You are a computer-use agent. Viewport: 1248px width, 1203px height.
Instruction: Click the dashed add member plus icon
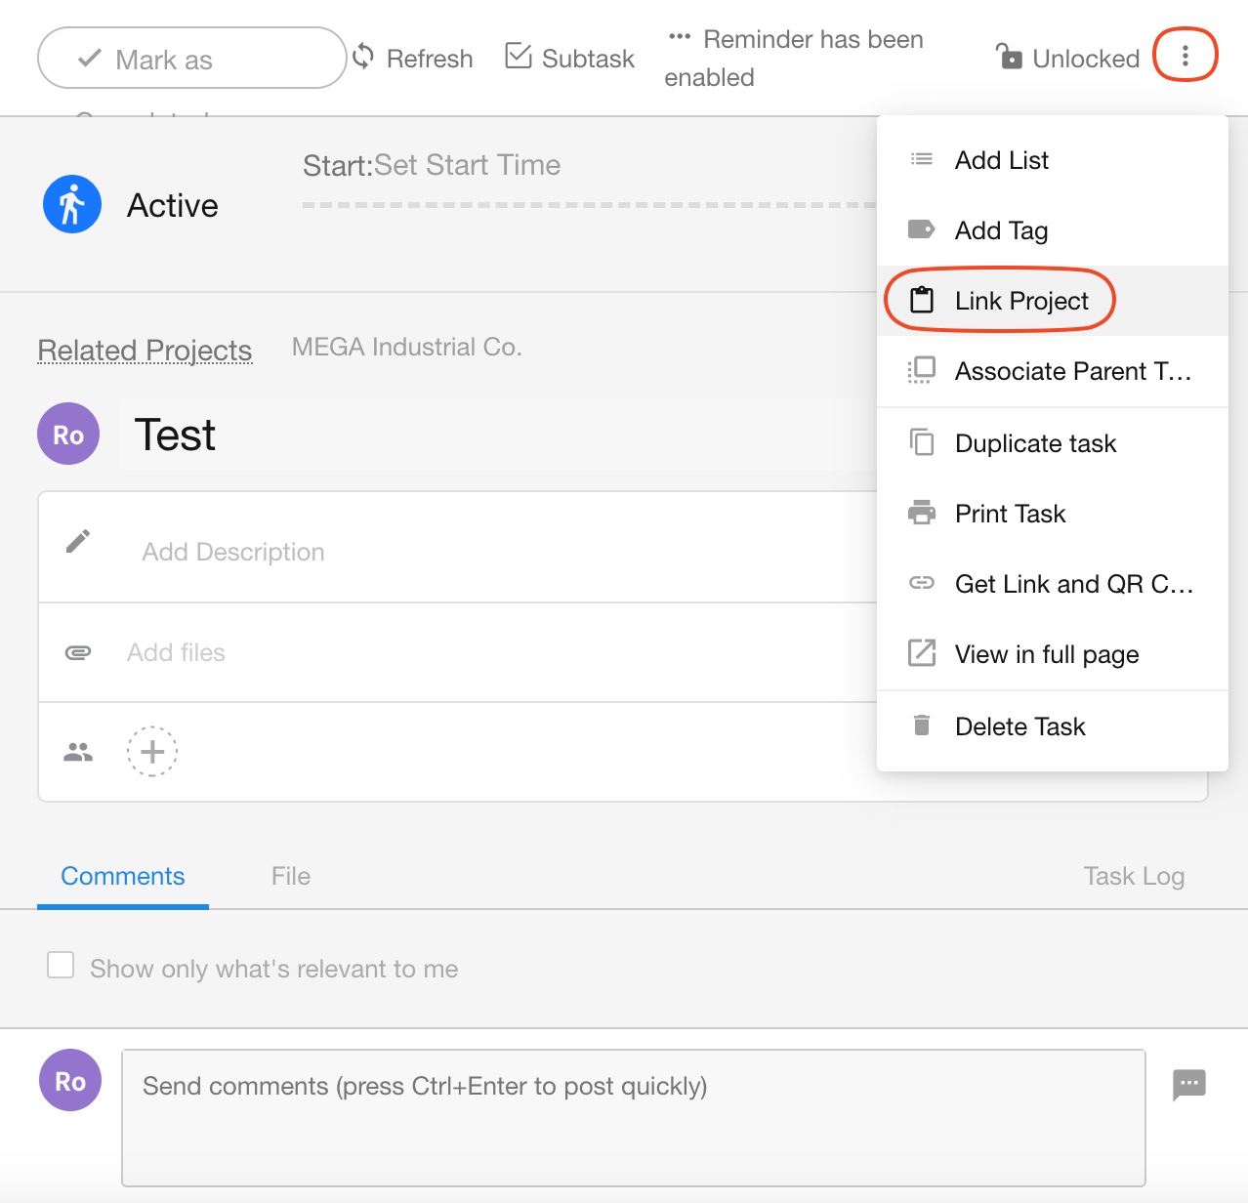(x=152, y=752)
